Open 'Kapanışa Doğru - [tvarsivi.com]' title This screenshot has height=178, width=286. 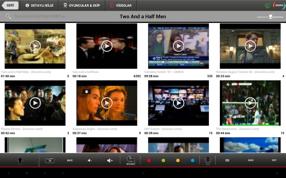tap(95, 129)
